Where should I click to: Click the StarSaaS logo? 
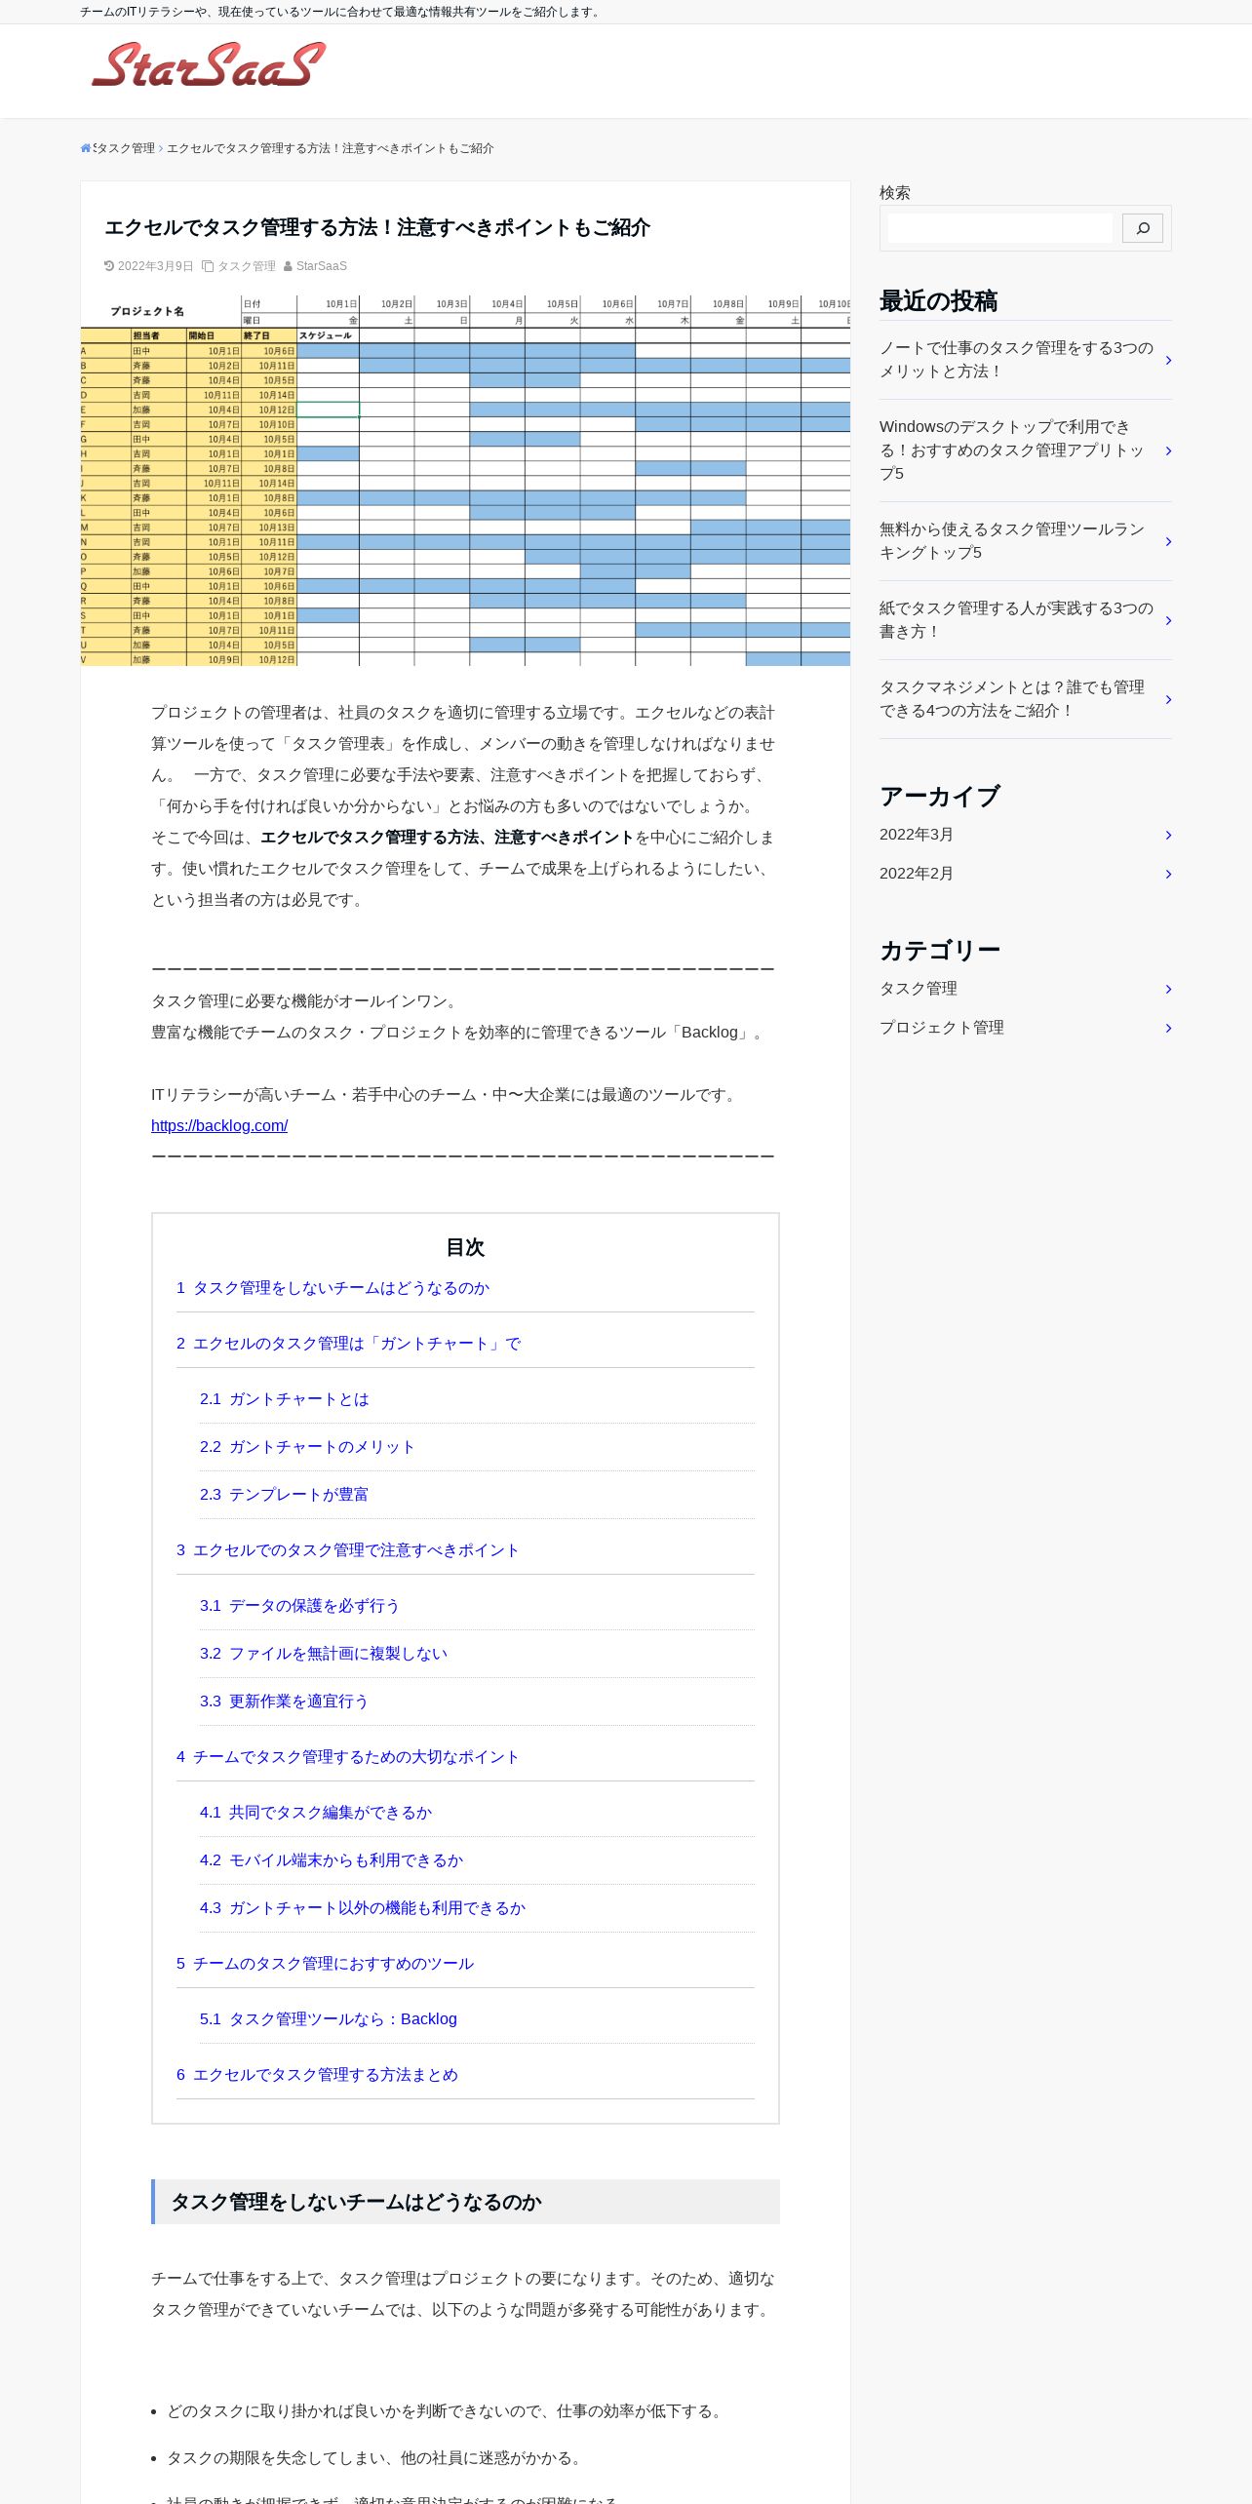tap(208, 64)
